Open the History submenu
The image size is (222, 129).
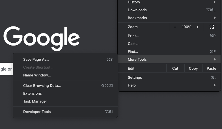point(169,2)
